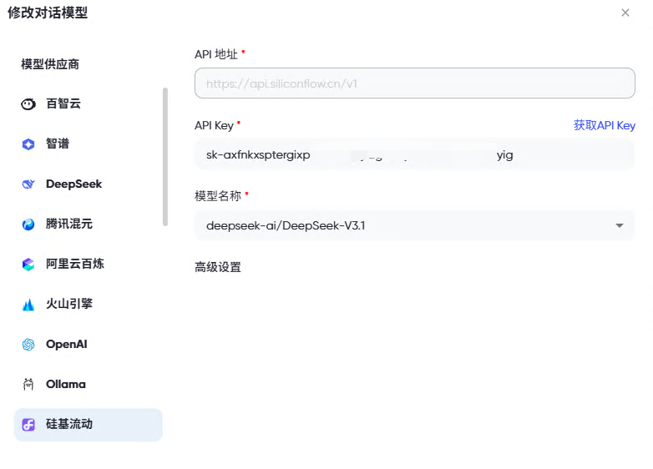Choose DeepSeek from provider list
653x469 pixels.
pos(89,184)
